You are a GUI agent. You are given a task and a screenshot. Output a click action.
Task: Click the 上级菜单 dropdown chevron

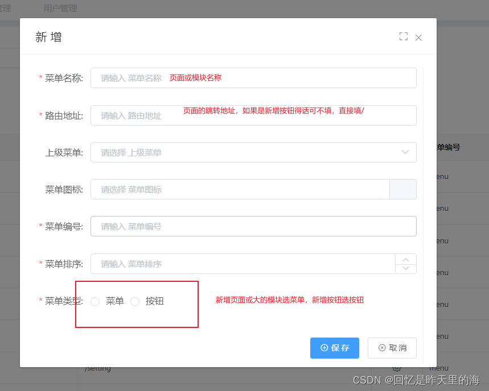coord(405,152)
